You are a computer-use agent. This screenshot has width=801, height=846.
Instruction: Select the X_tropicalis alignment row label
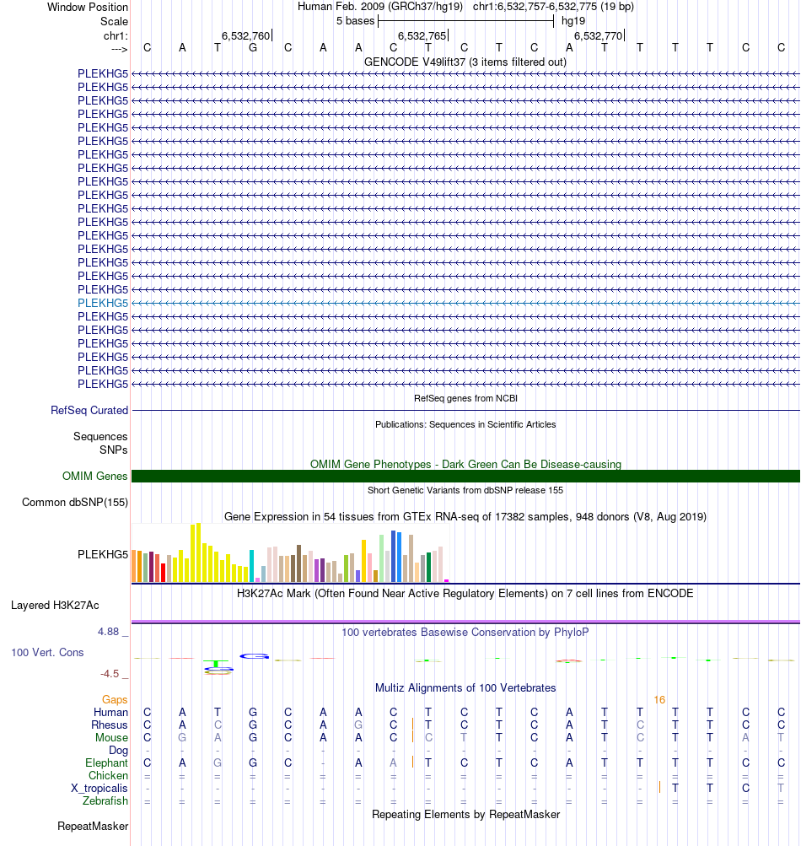[99, 789]
